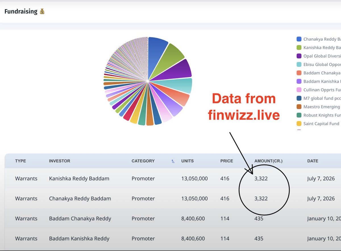This screenshot has height=251, width=341.
Task: Click investor Kanishka Reddy Baddam
Action: click(x=79, y=179)
